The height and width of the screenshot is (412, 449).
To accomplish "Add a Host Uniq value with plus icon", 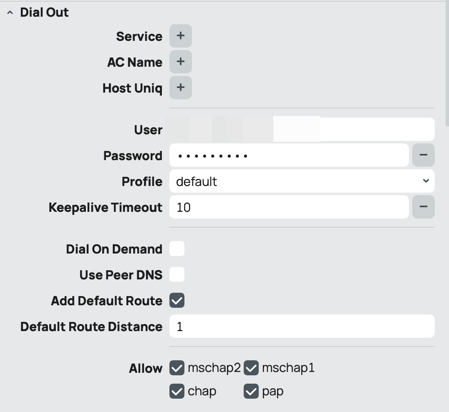I will coord(180,88).
